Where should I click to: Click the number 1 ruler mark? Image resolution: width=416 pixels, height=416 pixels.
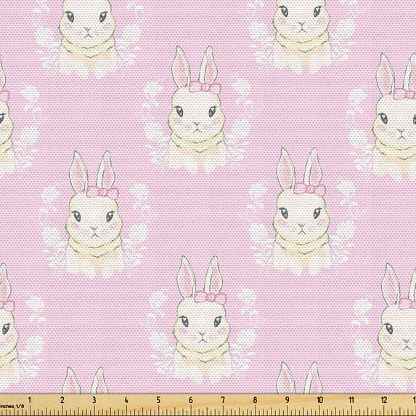30,400
